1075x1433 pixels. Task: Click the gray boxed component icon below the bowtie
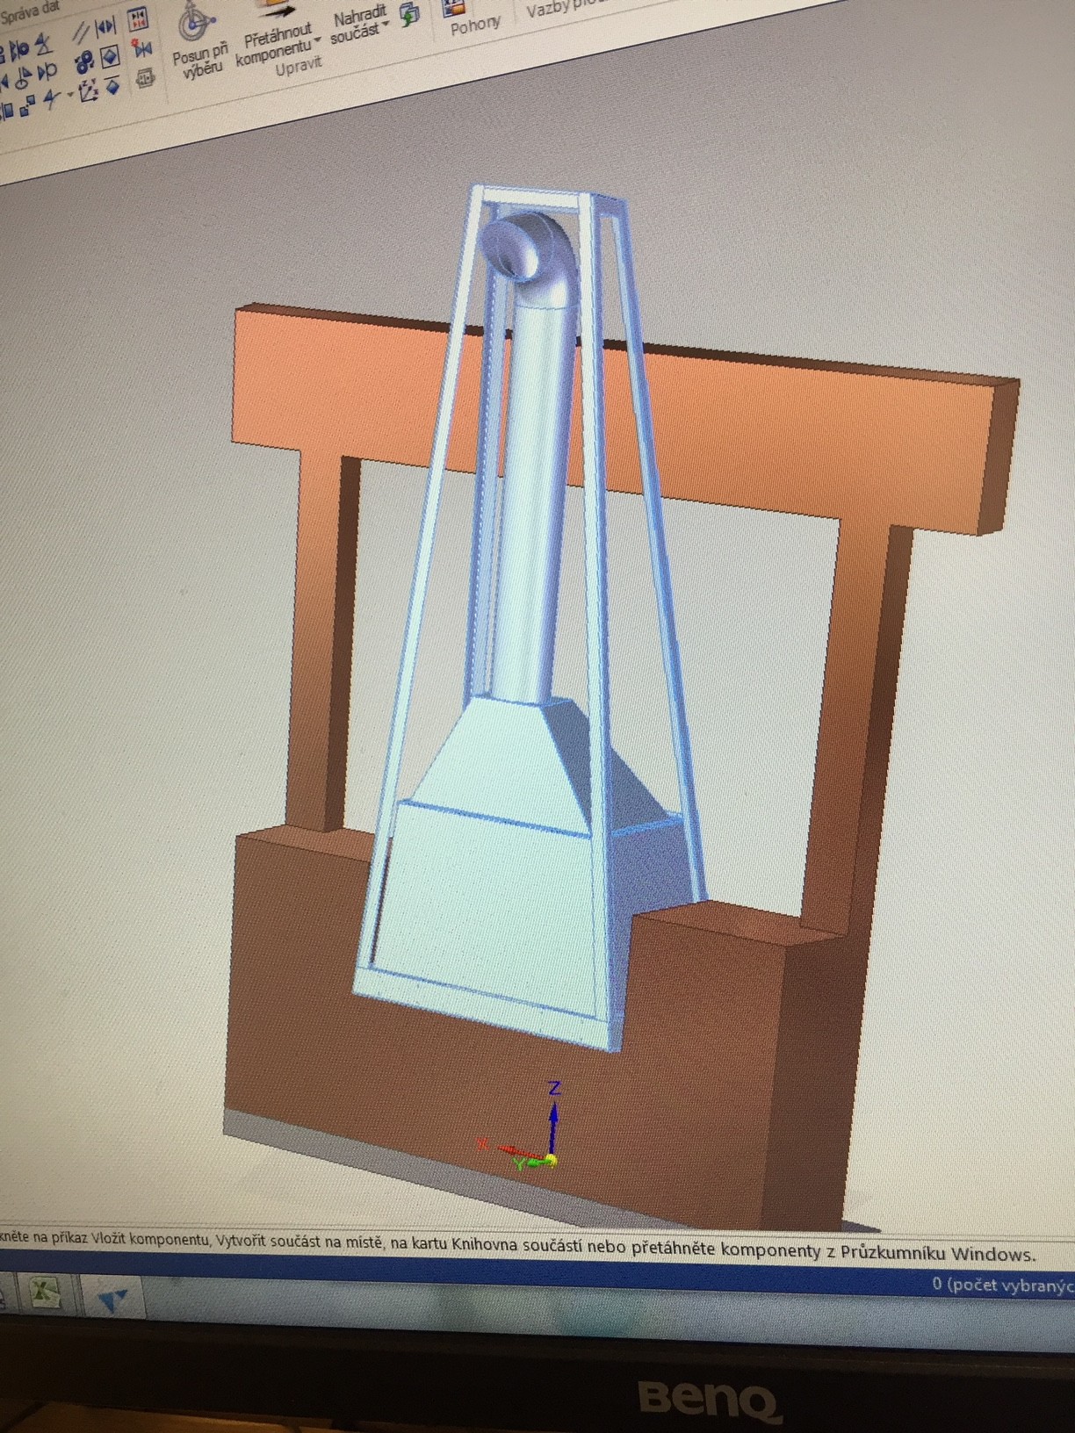click(x=146, y=80)
